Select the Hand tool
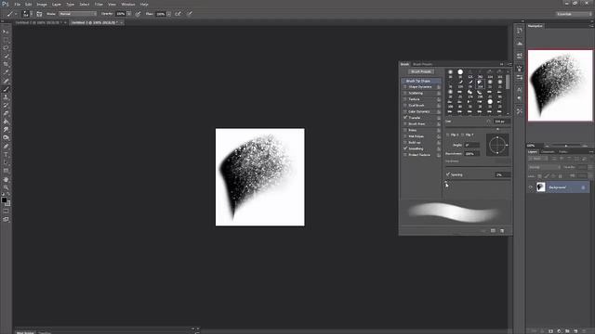The width and height of the screenshot is (595, 334). pos(6,179)
